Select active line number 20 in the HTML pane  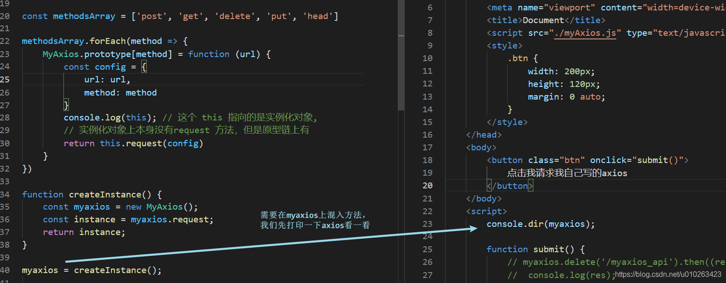(427, 186)
